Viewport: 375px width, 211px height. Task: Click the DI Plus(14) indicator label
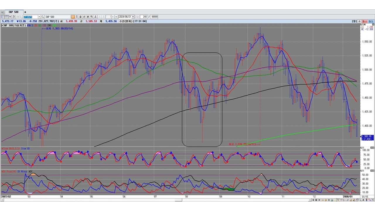9,171
